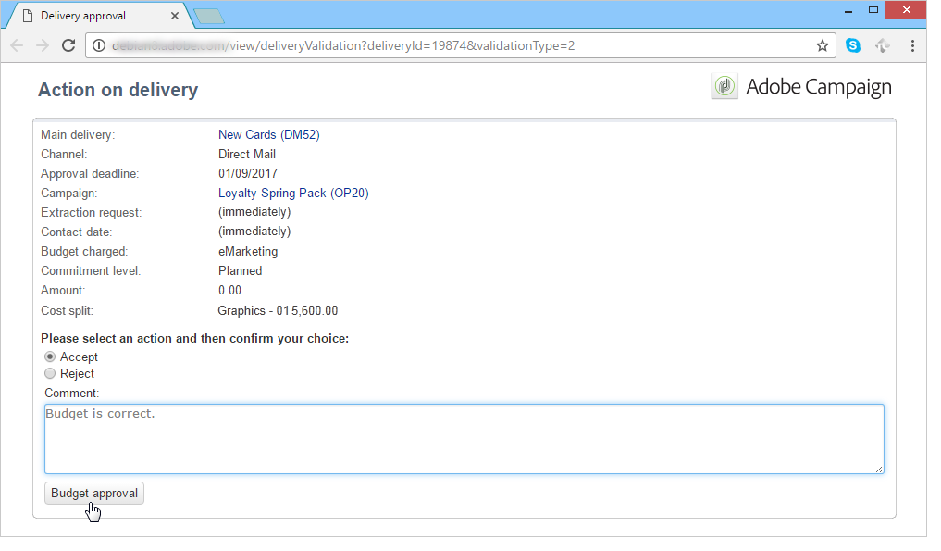Click the 'Main delivery:' label
The width and height of the screenshot is (941, 551).
click(78, 134)
